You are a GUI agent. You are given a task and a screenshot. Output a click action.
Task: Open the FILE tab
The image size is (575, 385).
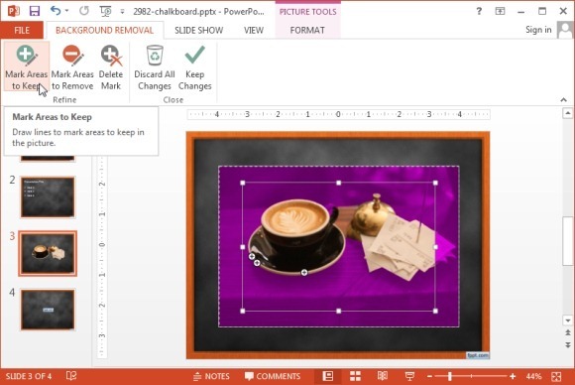[22, 30]
